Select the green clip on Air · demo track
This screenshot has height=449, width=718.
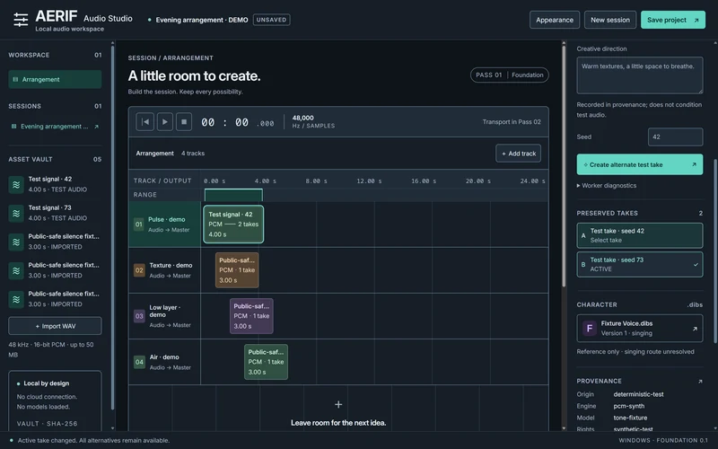[266, 362]
